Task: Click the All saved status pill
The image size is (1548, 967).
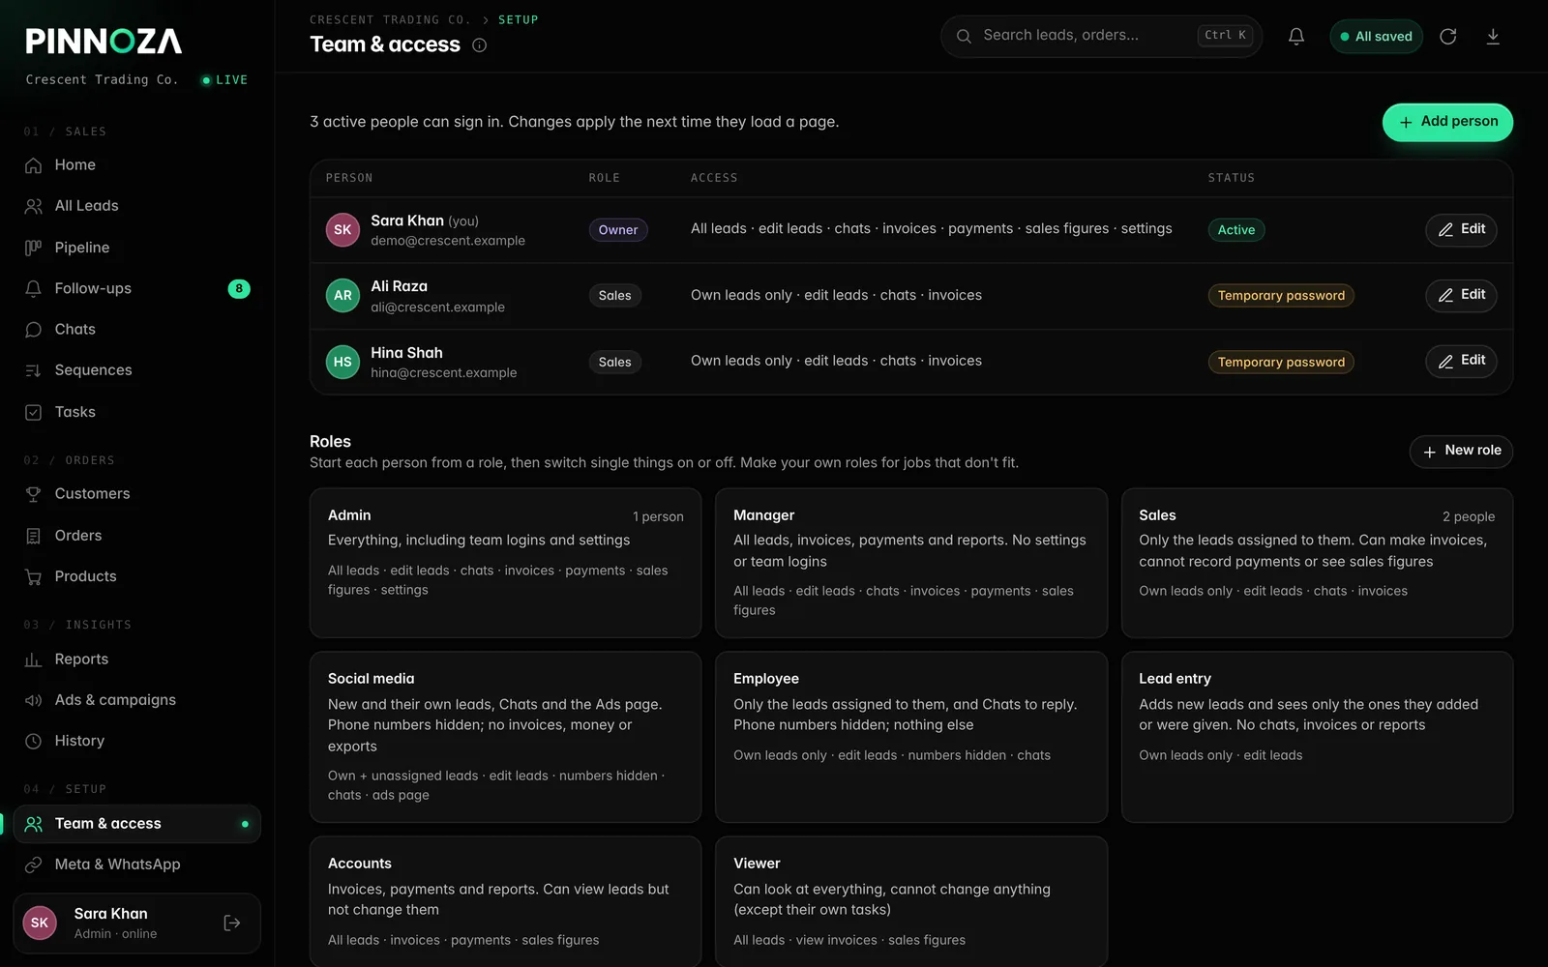Action: point(1376,37)
